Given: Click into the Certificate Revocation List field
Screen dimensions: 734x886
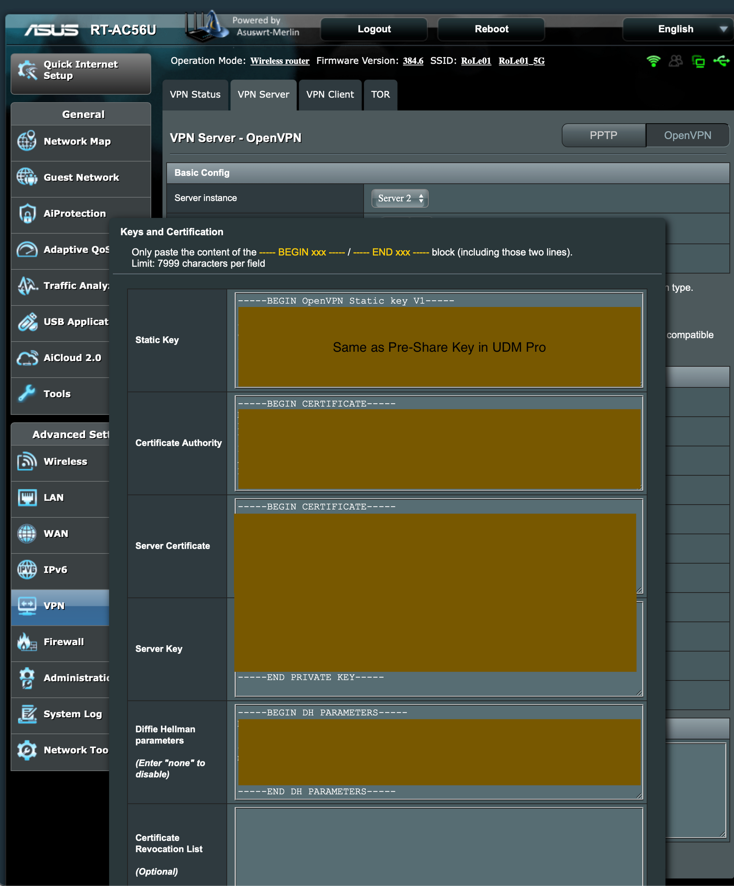Looking at the screenshot, I should coord(438,846).
